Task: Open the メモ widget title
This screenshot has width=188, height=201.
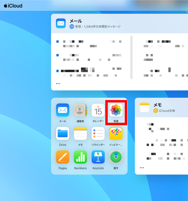Action: tap(158, 105)
